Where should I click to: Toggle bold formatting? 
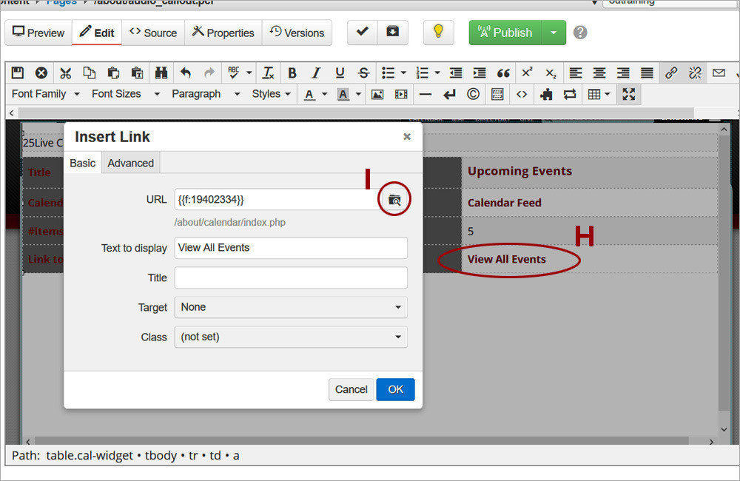292,73
